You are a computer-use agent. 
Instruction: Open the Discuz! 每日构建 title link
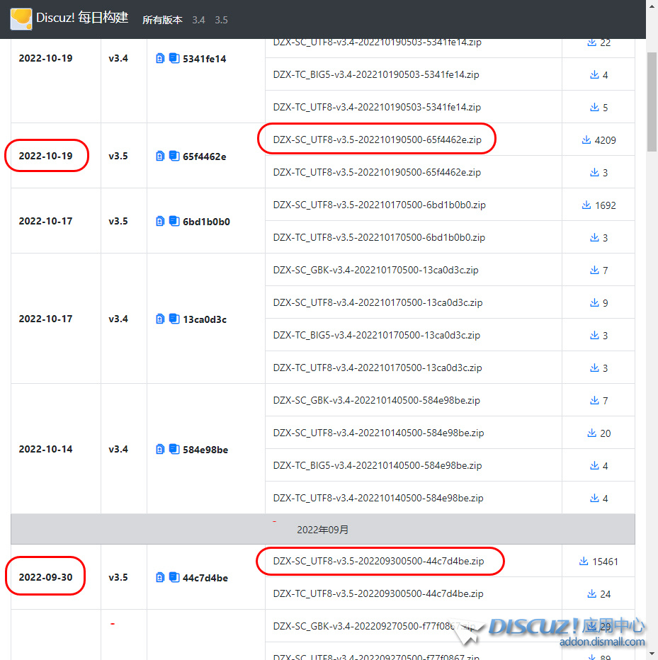82,18
